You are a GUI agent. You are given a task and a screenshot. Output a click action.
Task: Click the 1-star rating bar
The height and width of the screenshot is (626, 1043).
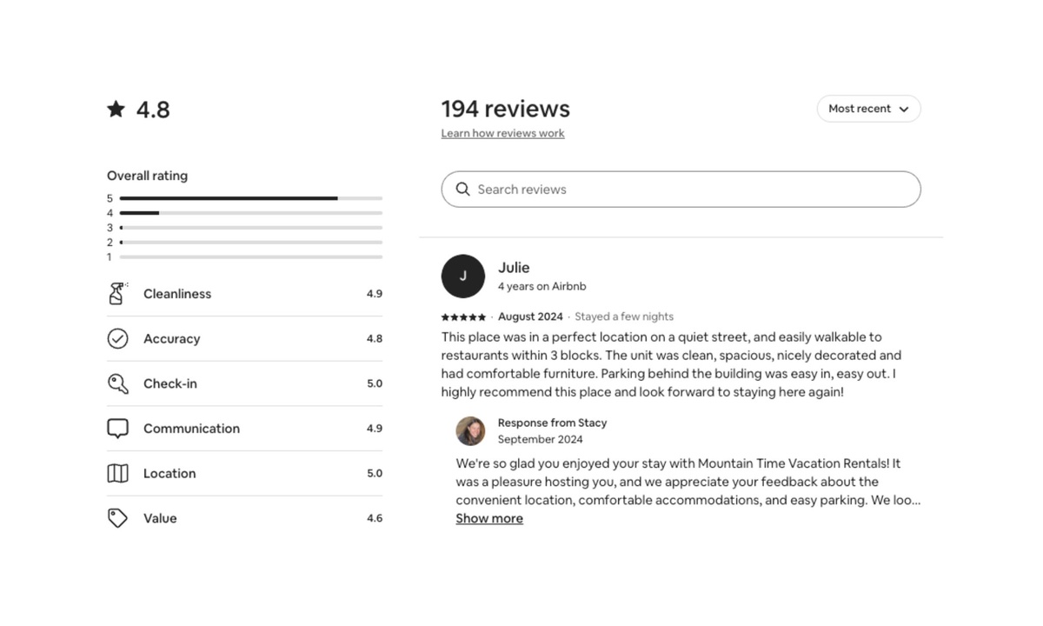tap(250, 257)
